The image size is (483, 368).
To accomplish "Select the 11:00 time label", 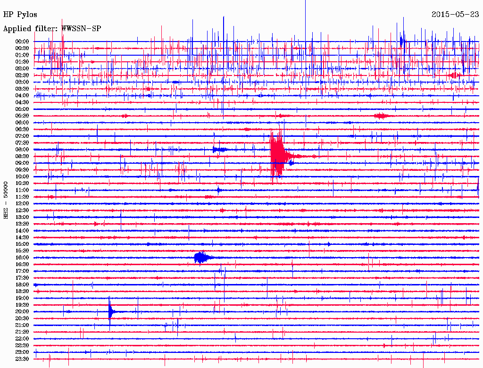I will click(x=22, y=191).
